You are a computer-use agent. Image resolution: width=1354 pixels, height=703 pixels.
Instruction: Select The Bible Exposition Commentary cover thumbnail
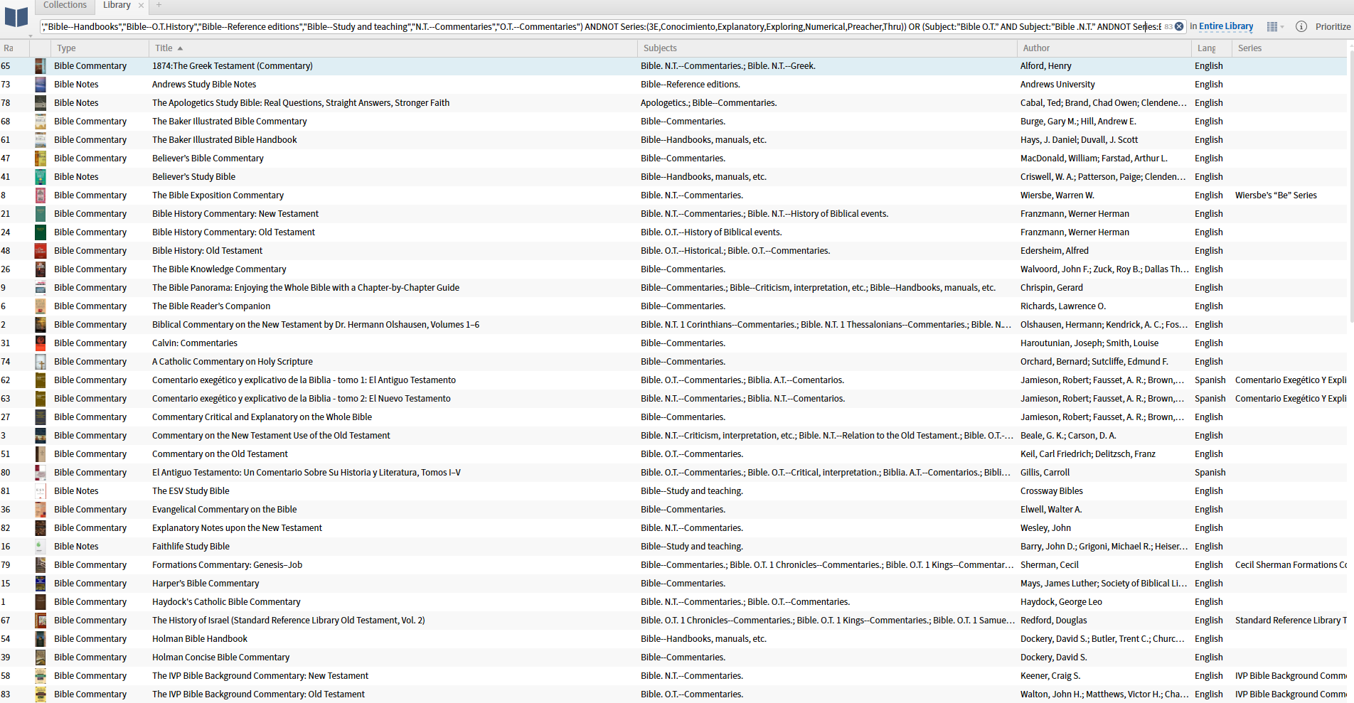tap(41, 195)
